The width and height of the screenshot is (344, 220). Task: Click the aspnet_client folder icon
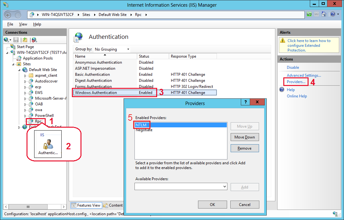coord(31,75)
